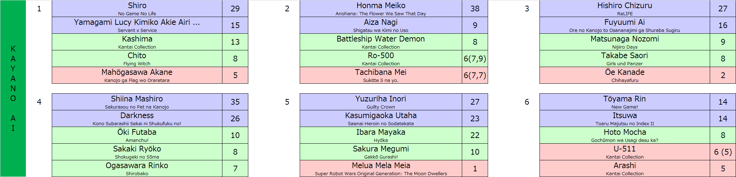Click the green Kashima cell
Screen dimensions: 736x177
tap(137, 42)
